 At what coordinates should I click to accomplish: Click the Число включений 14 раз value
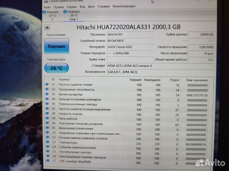pyautogui.click(x=201, y=54)
